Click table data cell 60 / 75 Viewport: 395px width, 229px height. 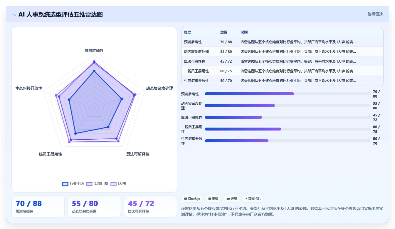pos(226,71)
